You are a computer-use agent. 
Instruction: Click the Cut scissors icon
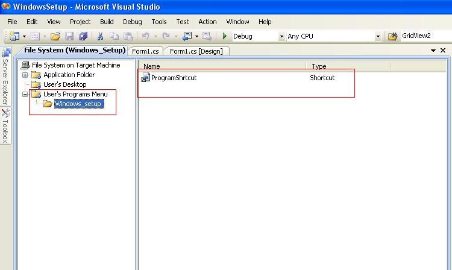point(100,36)
